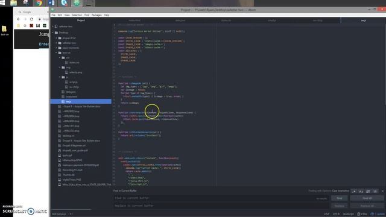
Task: Switch to the first editor tab after Project
Action: click(x=134, y=20)
